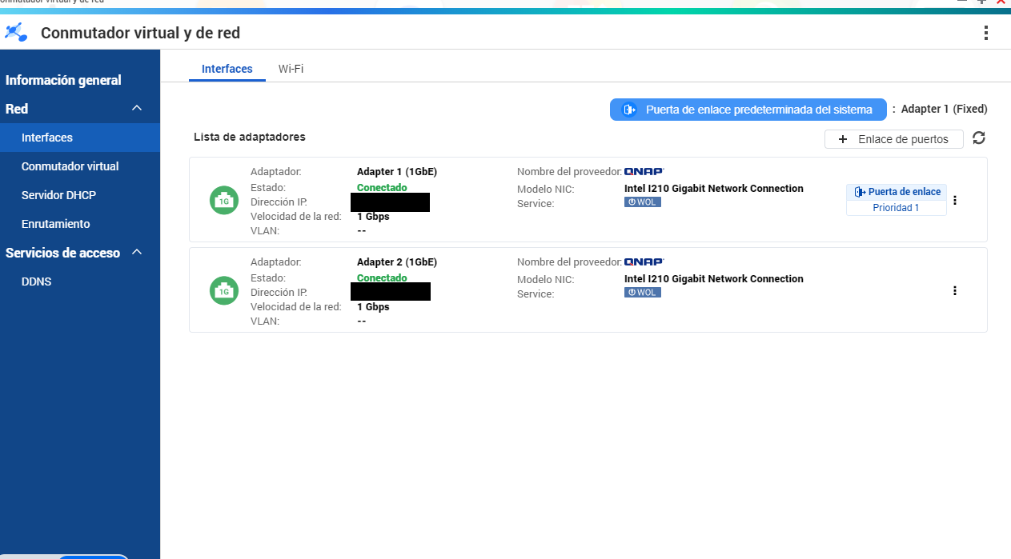Collapse the Red sidebar section
Screen dimensions: 1011x559
[x=137, y=109]
